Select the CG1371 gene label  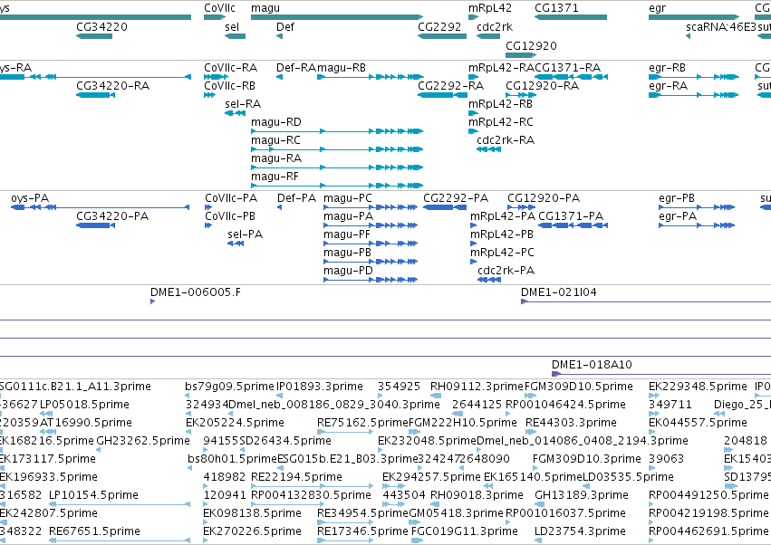click(556, 8)
